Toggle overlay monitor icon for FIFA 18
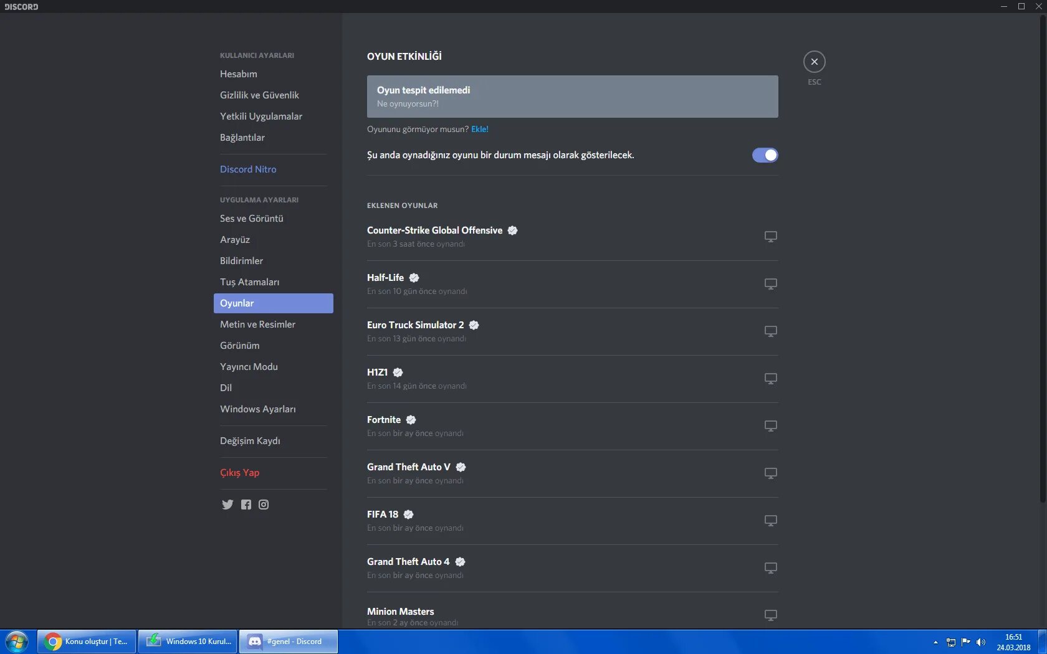The height and width of the screenshot is (654, 1047). (x=771, y=521)
